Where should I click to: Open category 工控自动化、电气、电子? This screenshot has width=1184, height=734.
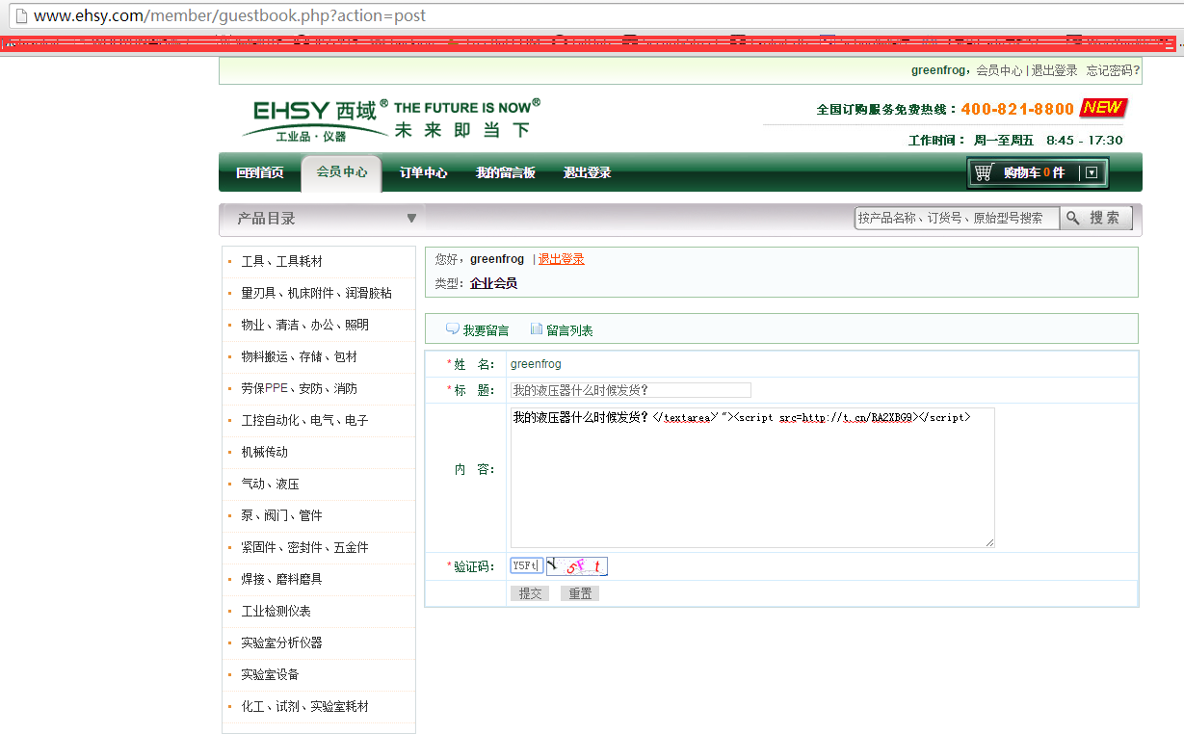tap(304, 421)
